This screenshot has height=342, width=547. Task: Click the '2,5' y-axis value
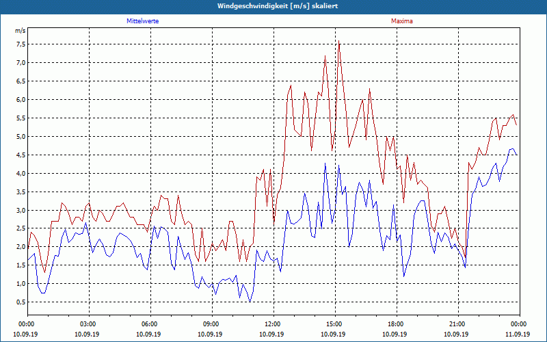(x=21, y=228)
